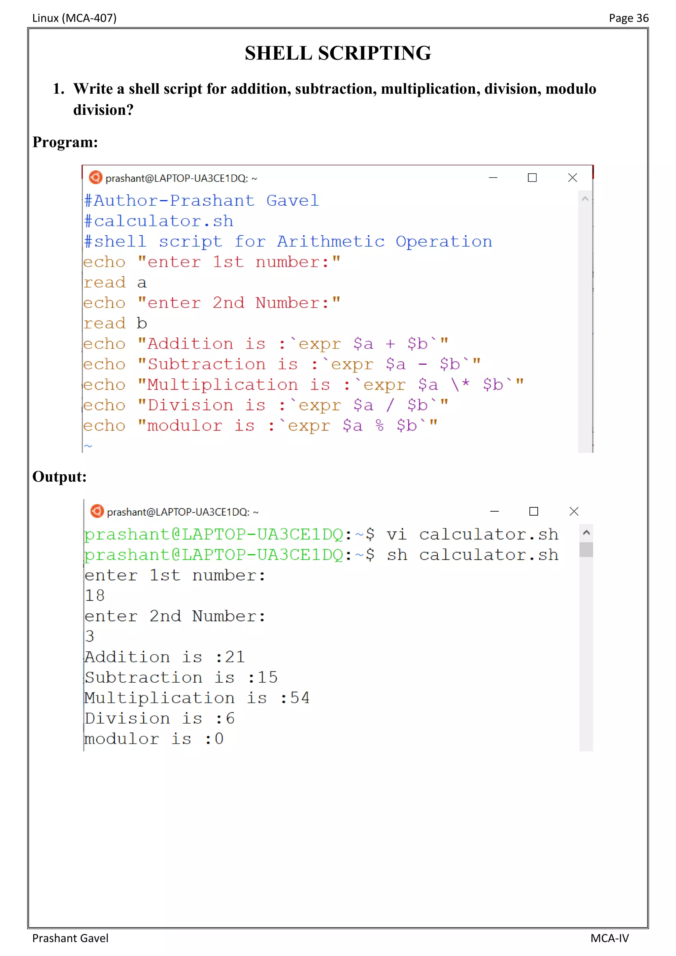
Task: Close the output terminal window
Action: pos(574,511)
